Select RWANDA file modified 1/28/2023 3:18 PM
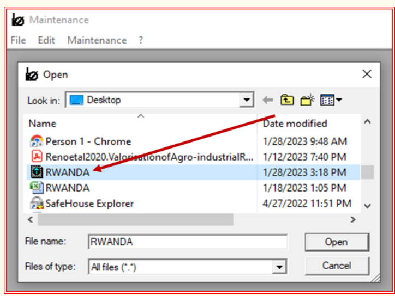The height and width of the screenshot is (296, 395). 193,172
